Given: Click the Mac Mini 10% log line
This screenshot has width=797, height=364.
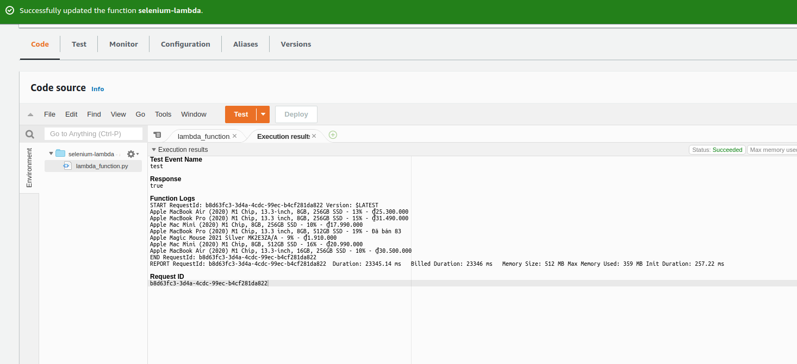Looking at the screenshot, I should point(256,225).
